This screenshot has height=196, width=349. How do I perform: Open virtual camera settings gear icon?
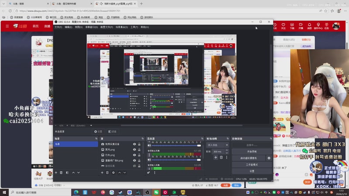[x=269, y=158]
